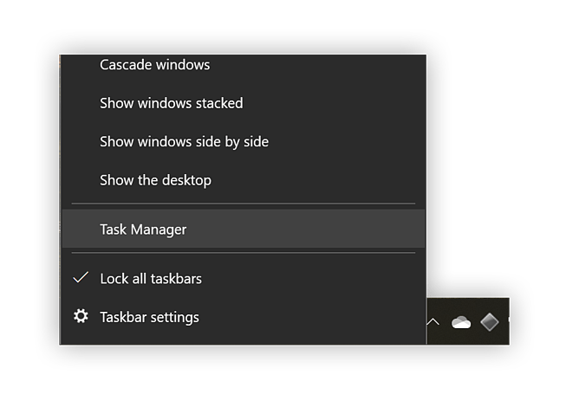Open Taskbar settings from the menu
Viewport: 566px width, 401px height.
pos(149,317)
